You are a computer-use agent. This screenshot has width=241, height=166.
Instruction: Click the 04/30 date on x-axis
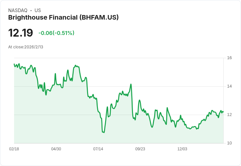[x=56, y=149]
